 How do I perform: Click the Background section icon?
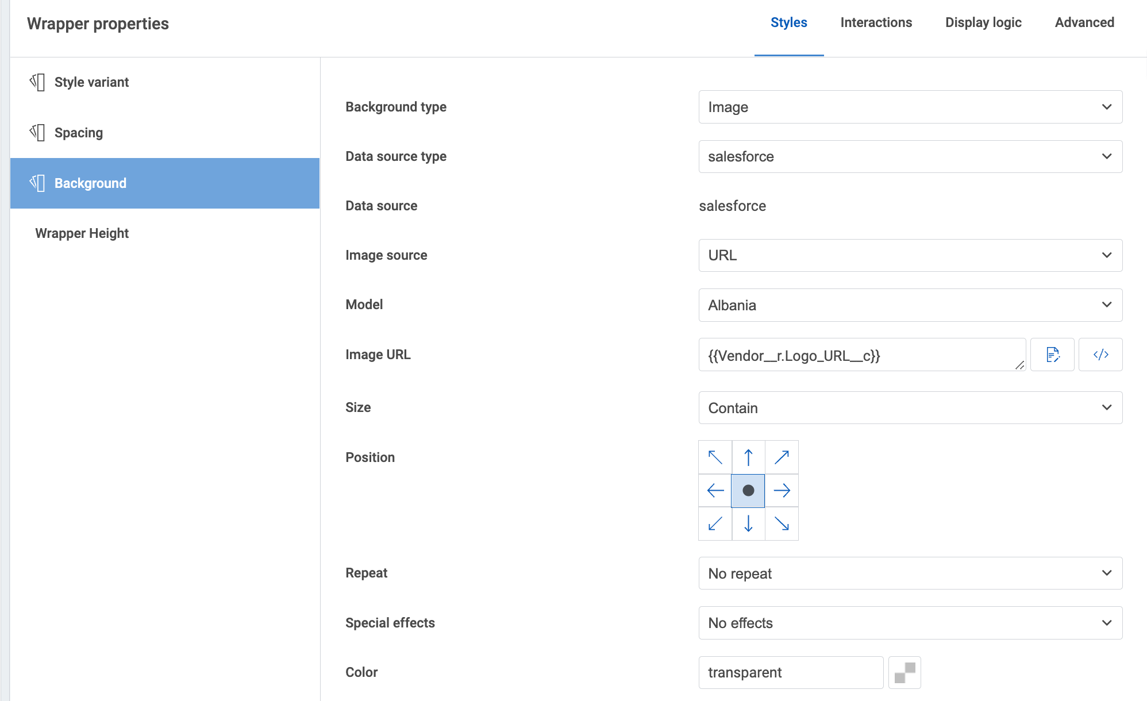37,183
